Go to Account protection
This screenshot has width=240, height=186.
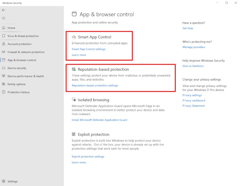20,44
